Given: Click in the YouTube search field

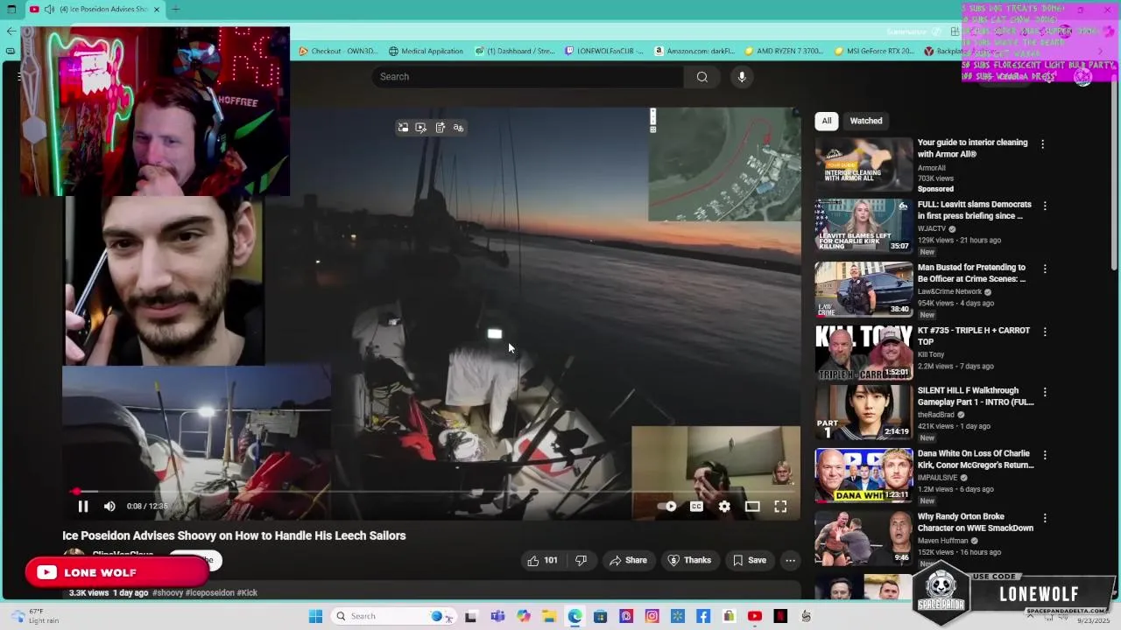Looking at the screenshot, I should (x=528, y=76).
